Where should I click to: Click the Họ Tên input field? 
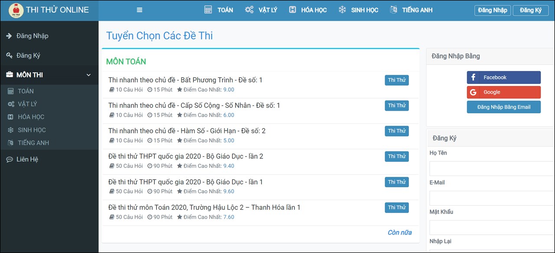(492, 168)
